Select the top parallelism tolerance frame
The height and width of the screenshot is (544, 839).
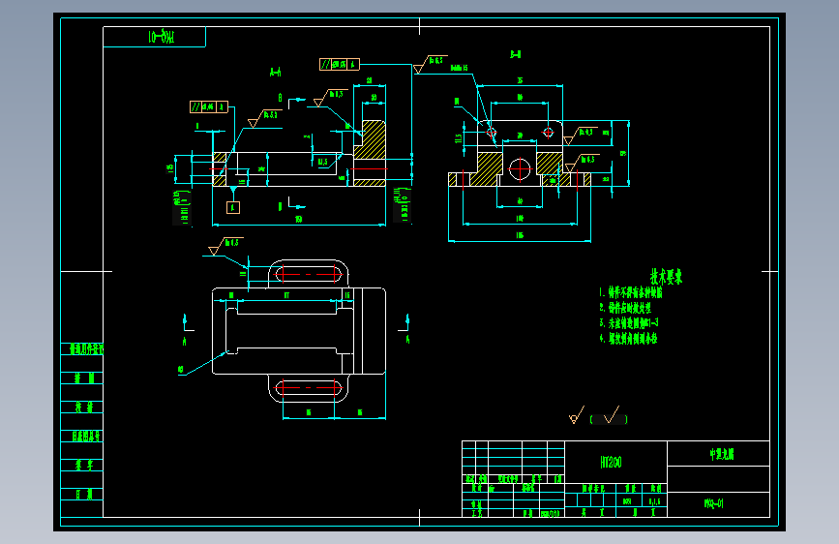340,64
